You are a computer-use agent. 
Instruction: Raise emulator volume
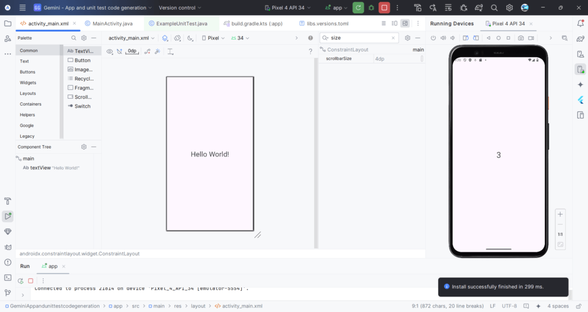click(x=443, y=38)
